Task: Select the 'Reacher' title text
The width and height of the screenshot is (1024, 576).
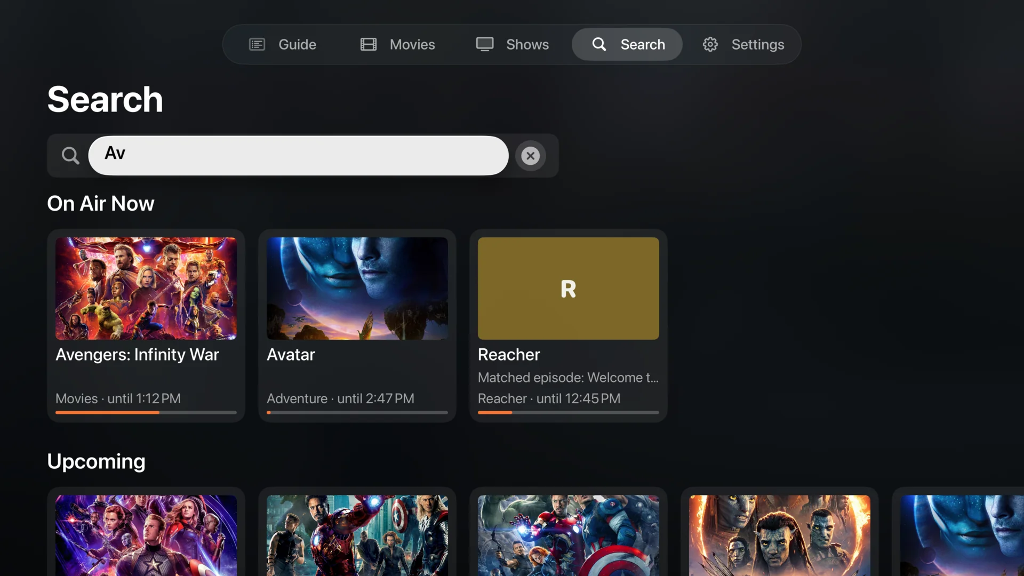Action: (509, 355)
